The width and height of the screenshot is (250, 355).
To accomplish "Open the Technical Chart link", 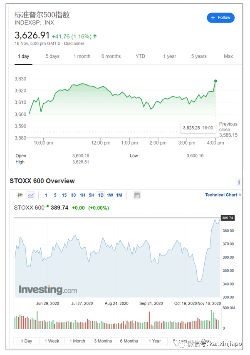I will (223, 195).
